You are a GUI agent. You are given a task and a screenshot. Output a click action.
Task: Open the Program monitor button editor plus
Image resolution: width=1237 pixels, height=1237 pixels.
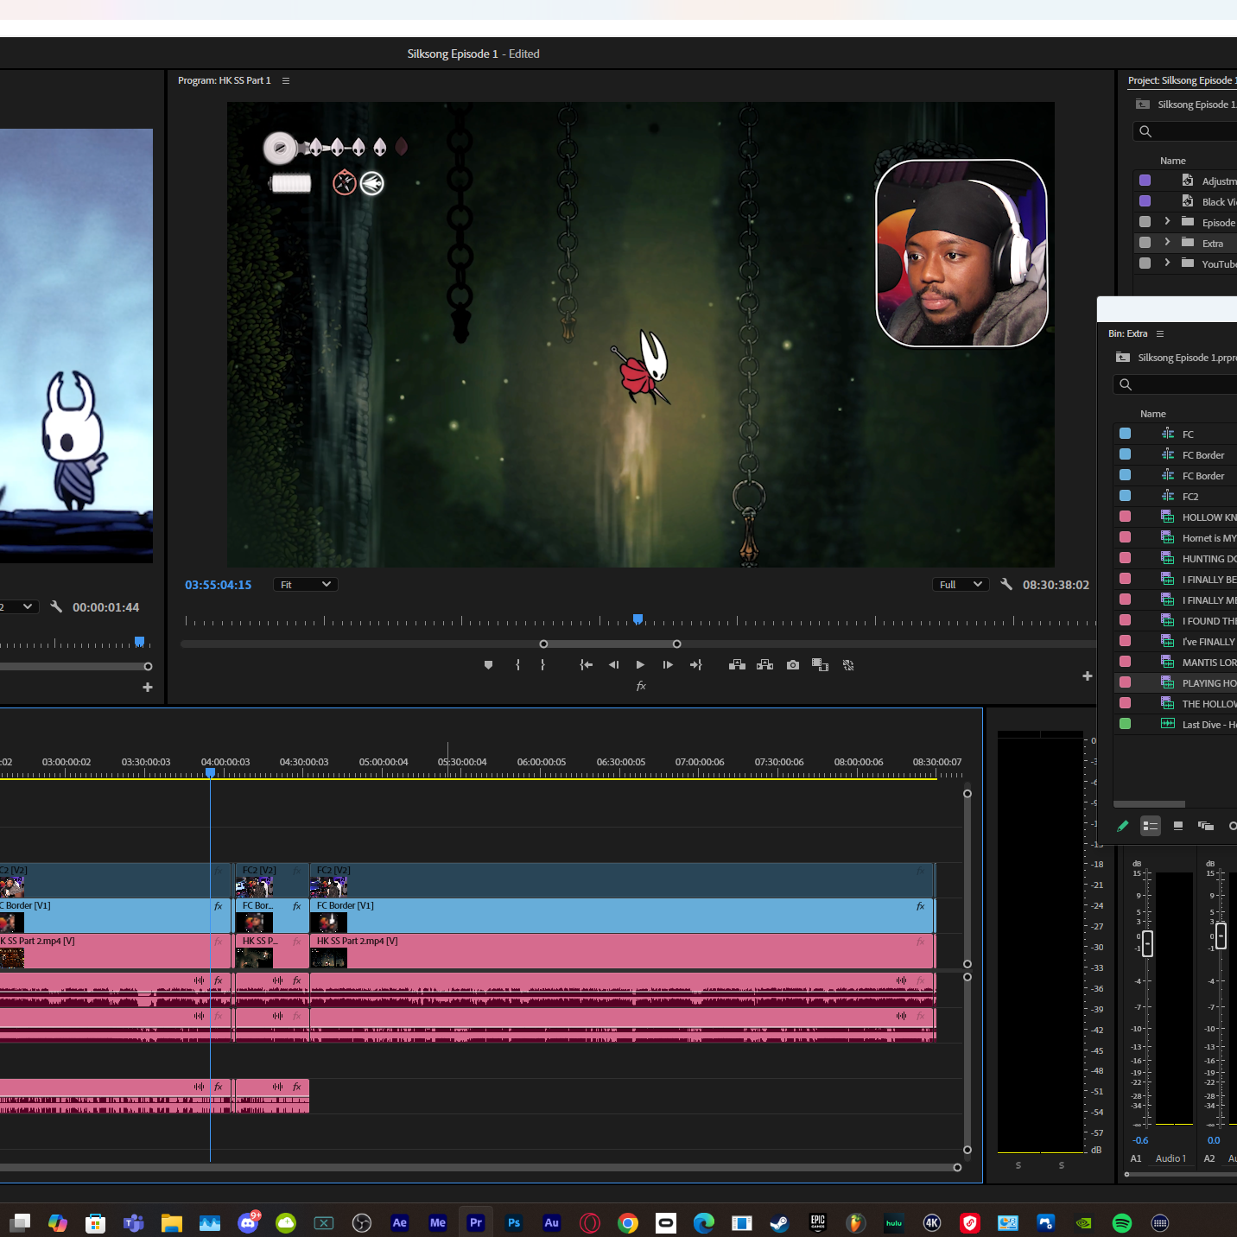pyautogui.click(x=1088, y=676)
